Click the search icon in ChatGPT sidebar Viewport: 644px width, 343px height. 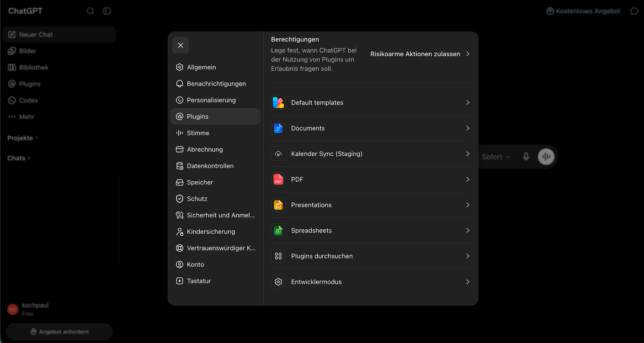90,11
